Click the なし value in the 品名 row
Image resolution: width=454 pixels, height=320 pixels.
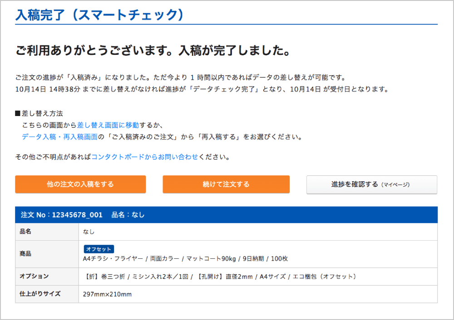[x=89, y=232]
